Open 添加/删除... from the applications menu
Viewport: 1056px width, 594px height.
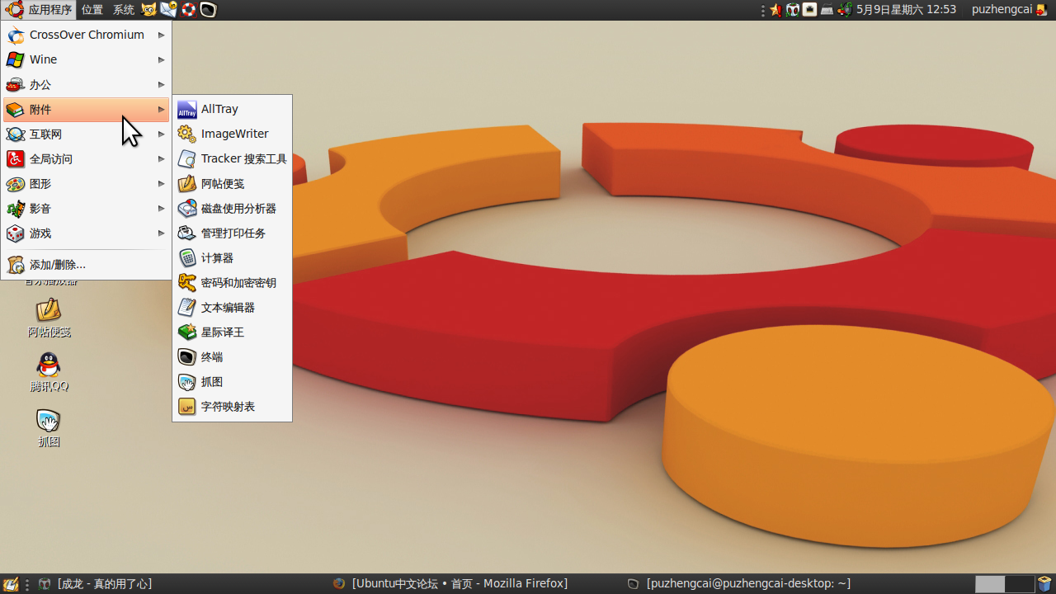[86, 265]
